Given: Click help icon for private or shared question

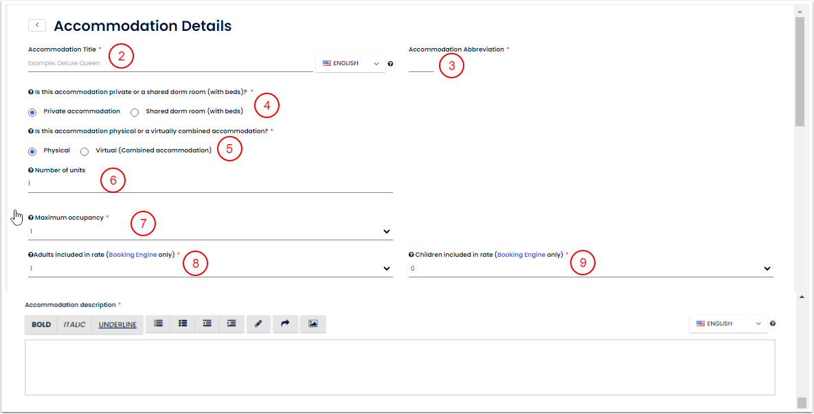Looking at the screenshot, I should pyautogui.click(x=31, y=92).
